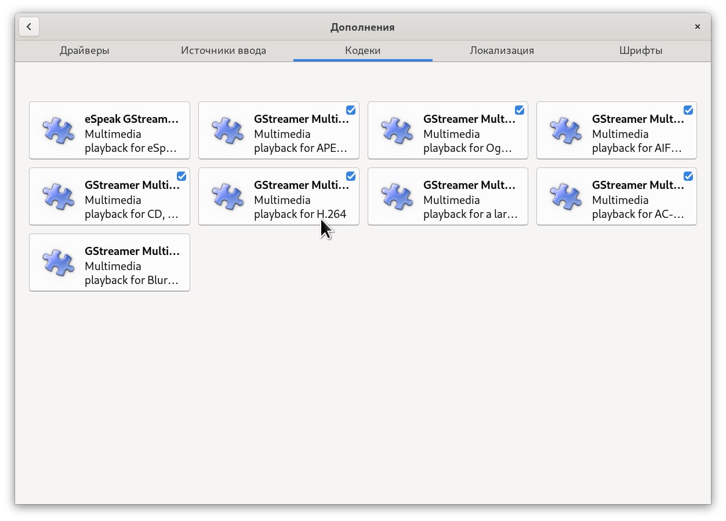
Task: Click the back arrow button
Action: pos(29,27)
